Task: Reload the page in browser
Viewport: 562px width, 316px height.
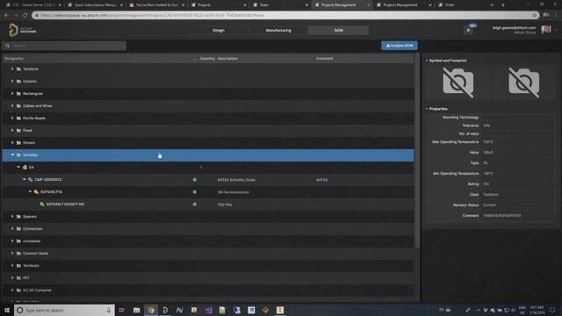Action: [x=25, y=15]
